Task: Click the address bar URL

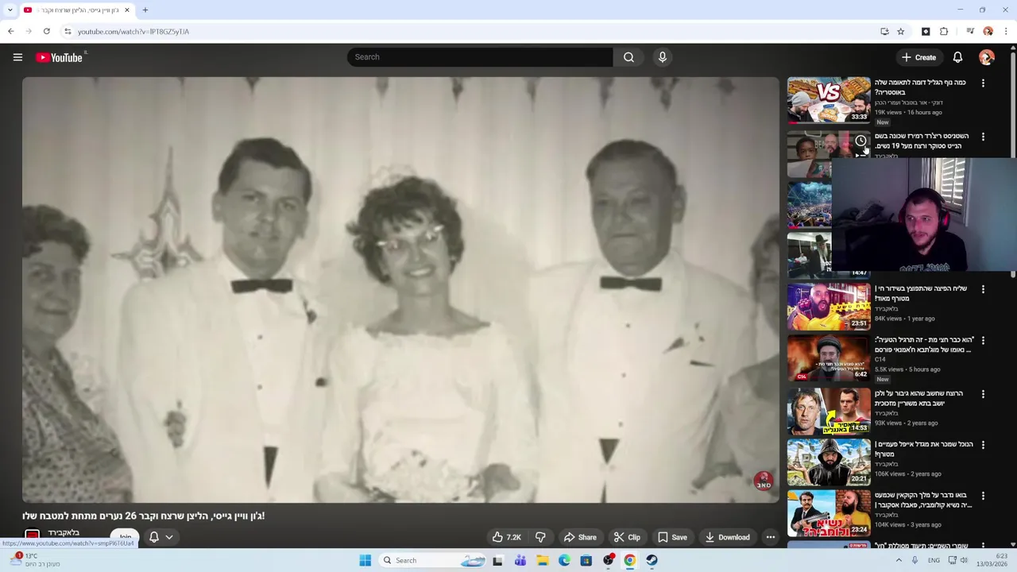Action: pos(133,31)
